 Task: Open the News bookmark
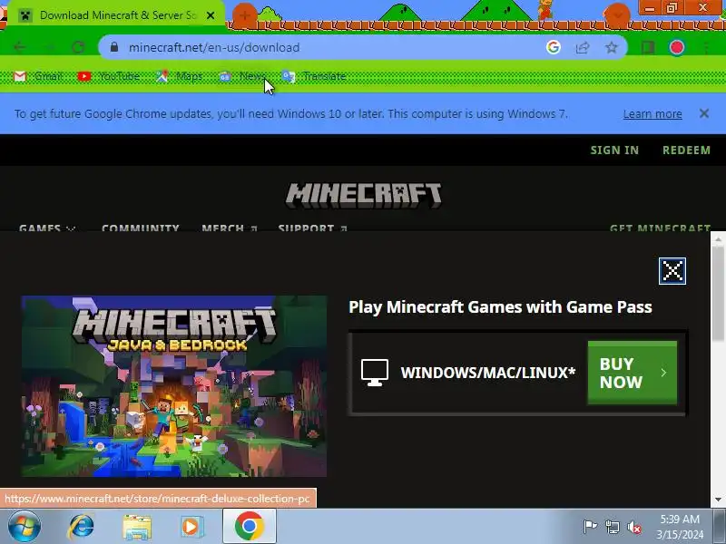(242, 76)
